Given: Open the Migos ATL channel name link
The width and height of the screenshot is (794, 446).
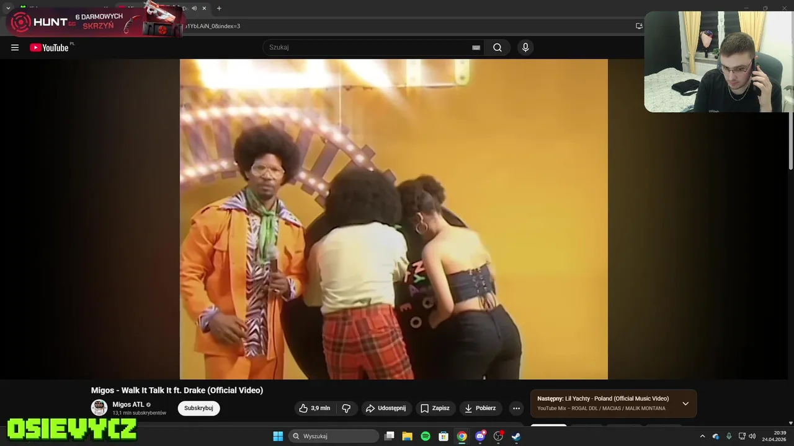Looking at the screenshot, I should 128,404.
